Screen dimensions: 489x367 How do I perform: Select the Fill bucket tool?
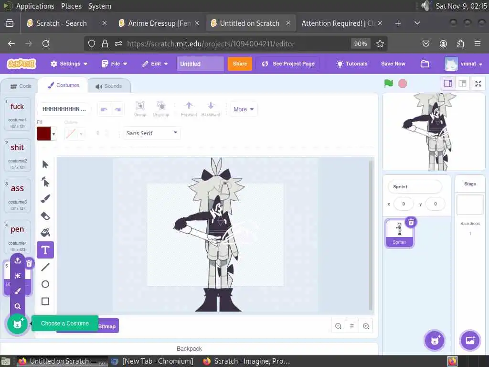(45, 233)
